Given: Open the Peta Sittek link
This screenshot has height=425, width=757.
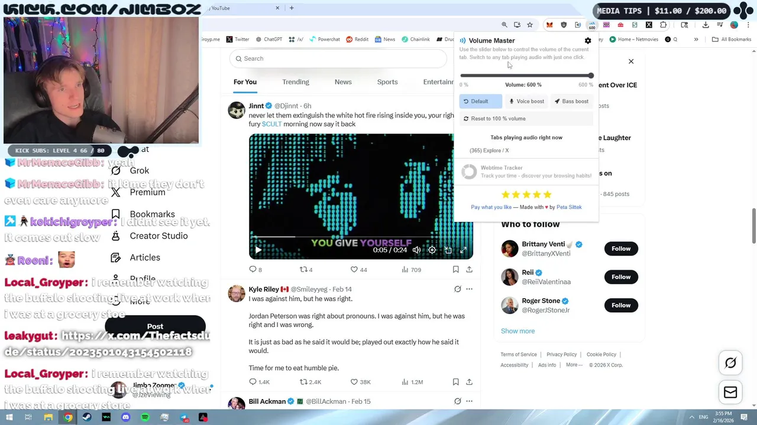Looking at the screenshot, I should (x=569, y=207).
